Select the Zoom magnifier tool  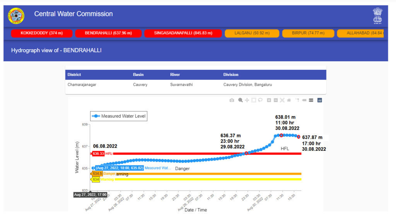(x=241, y=100)
